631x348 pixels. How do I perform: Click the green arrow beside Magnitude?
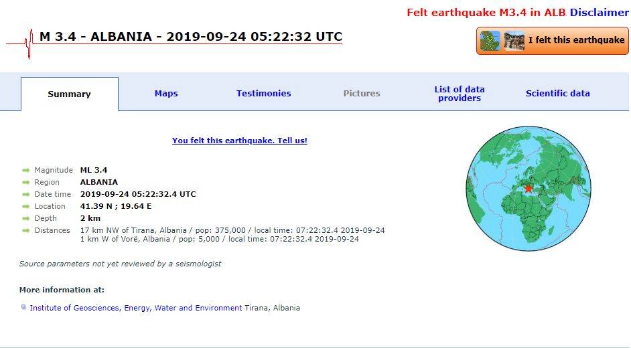click(25, 171)
